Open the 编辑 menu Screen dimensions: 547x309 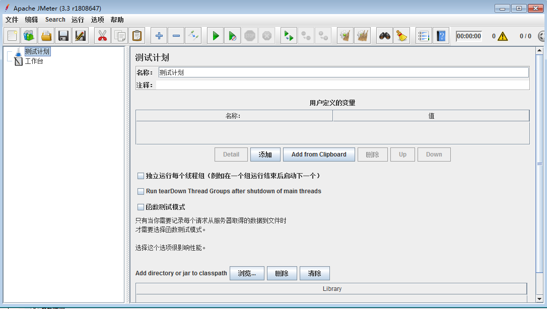pos(31,20)
